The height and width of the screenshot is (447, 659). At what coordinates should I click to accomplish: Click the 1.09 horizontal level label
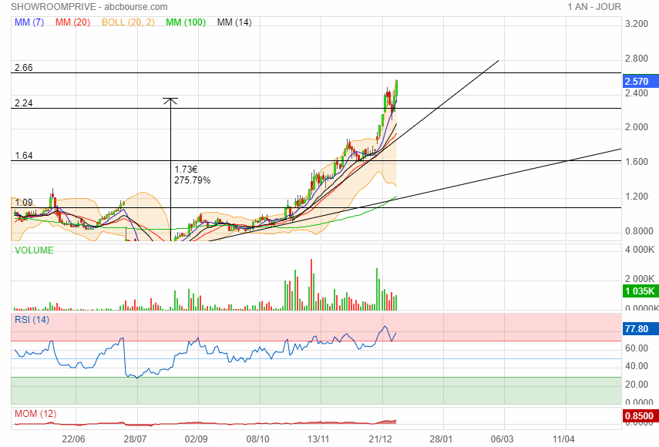[x=24, y=203]
